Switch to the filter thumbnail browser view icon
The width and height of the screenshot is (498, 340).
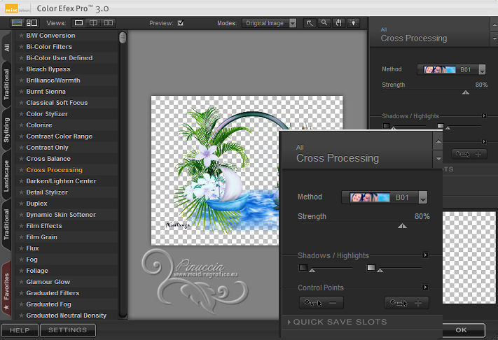(x=17, y=23)
